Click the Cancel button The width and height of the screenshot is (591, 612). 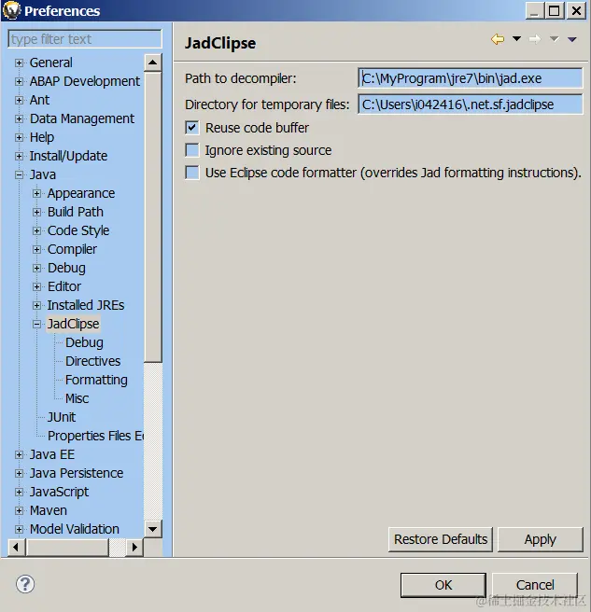(535, 585)
